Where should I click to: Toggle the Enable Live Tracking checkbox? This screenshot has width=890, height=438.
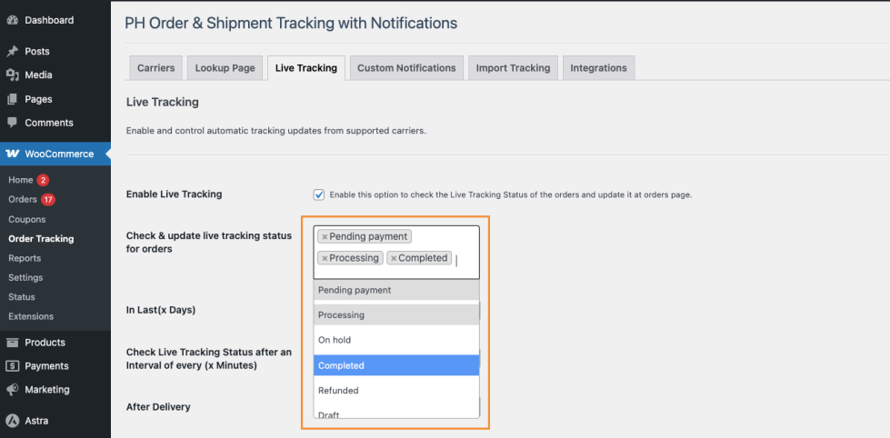319,194
